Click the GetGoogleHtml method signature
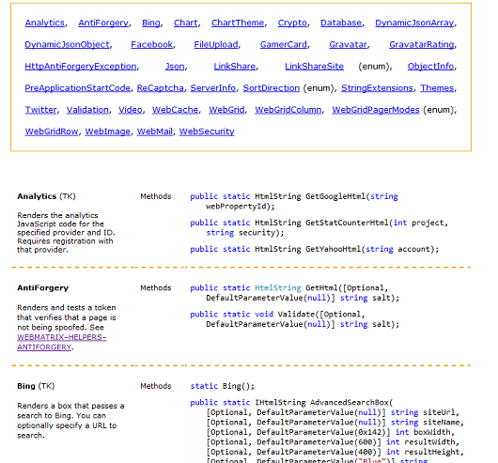 (x=294, y=201)
